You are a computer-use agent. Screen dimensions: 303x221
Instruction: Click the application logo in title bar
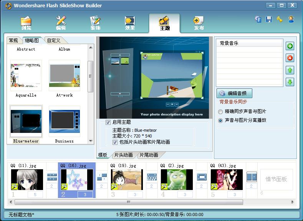pos(8,6)
